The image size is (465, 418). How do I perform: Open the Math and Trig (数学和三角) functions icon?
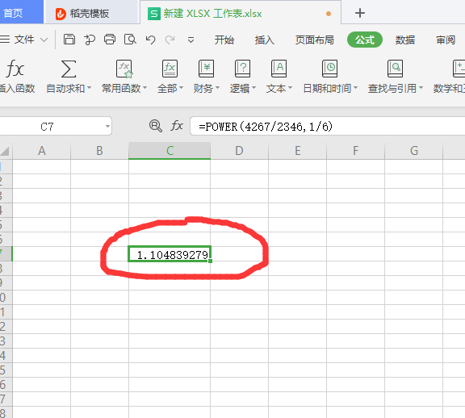point(459,69)
